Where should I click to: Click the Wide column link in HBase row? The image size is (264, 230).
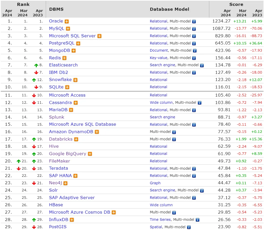point(161,205)
